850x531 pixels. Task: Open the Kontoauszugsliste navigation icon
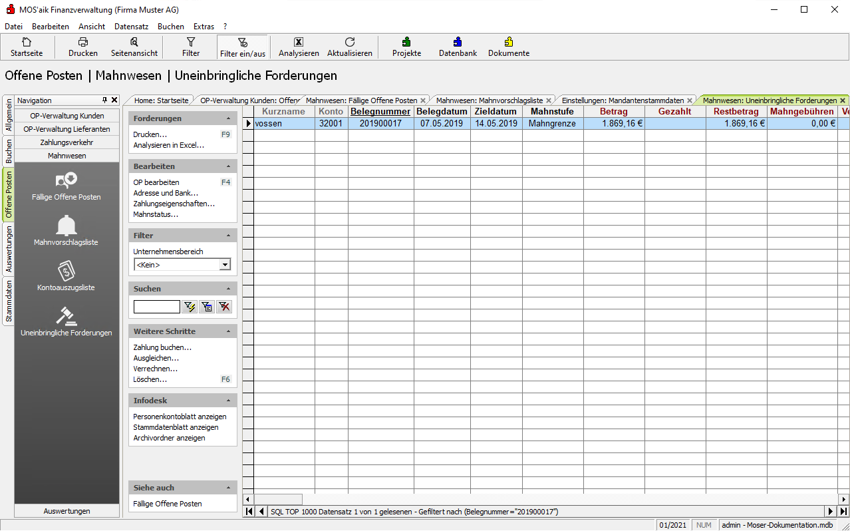[66, 271]
